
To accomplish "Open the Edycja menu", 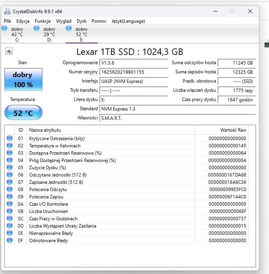I will click(23, 21).
